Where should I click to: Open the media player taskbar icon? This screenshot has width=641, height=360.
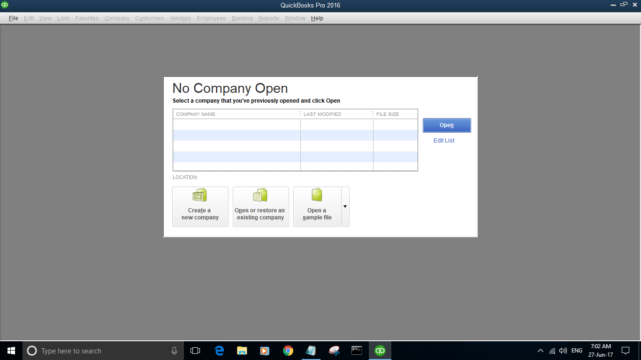click(x=265, y=351)
